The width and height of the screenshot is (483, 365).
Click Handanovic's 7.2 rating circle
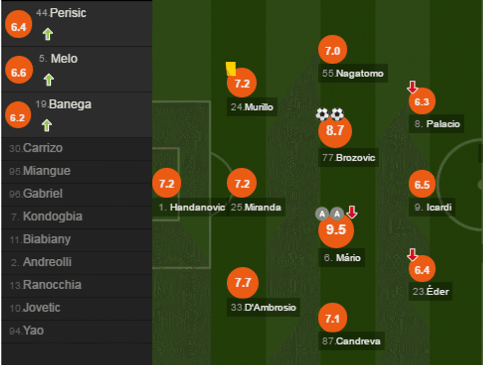click(168, 184)
